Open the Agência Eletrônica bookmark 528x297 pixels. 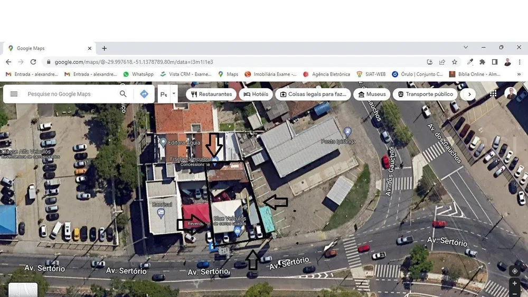coord(327,74)
